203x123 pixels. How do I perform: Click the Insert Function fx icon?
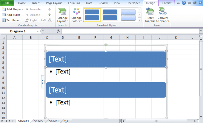[58, 31]
